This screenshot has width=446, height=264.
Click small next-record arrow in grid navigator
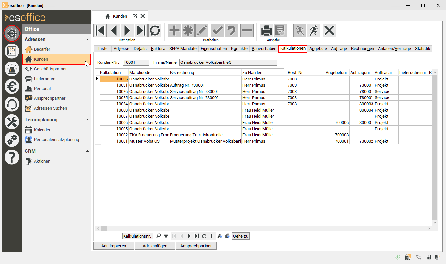tap(189, 236)
